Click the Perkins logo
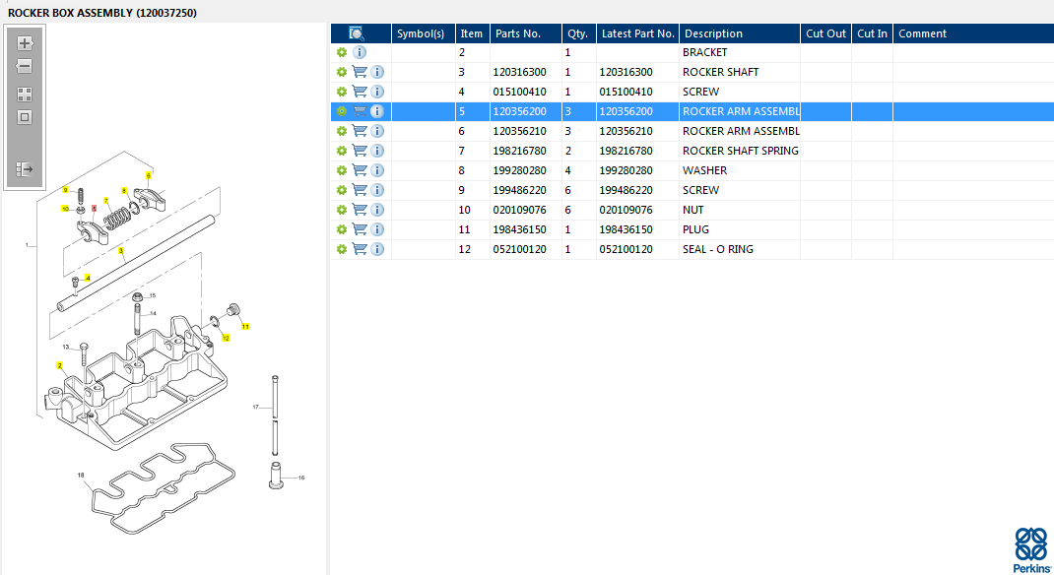1054x575 pixels. pos(1030,549)
